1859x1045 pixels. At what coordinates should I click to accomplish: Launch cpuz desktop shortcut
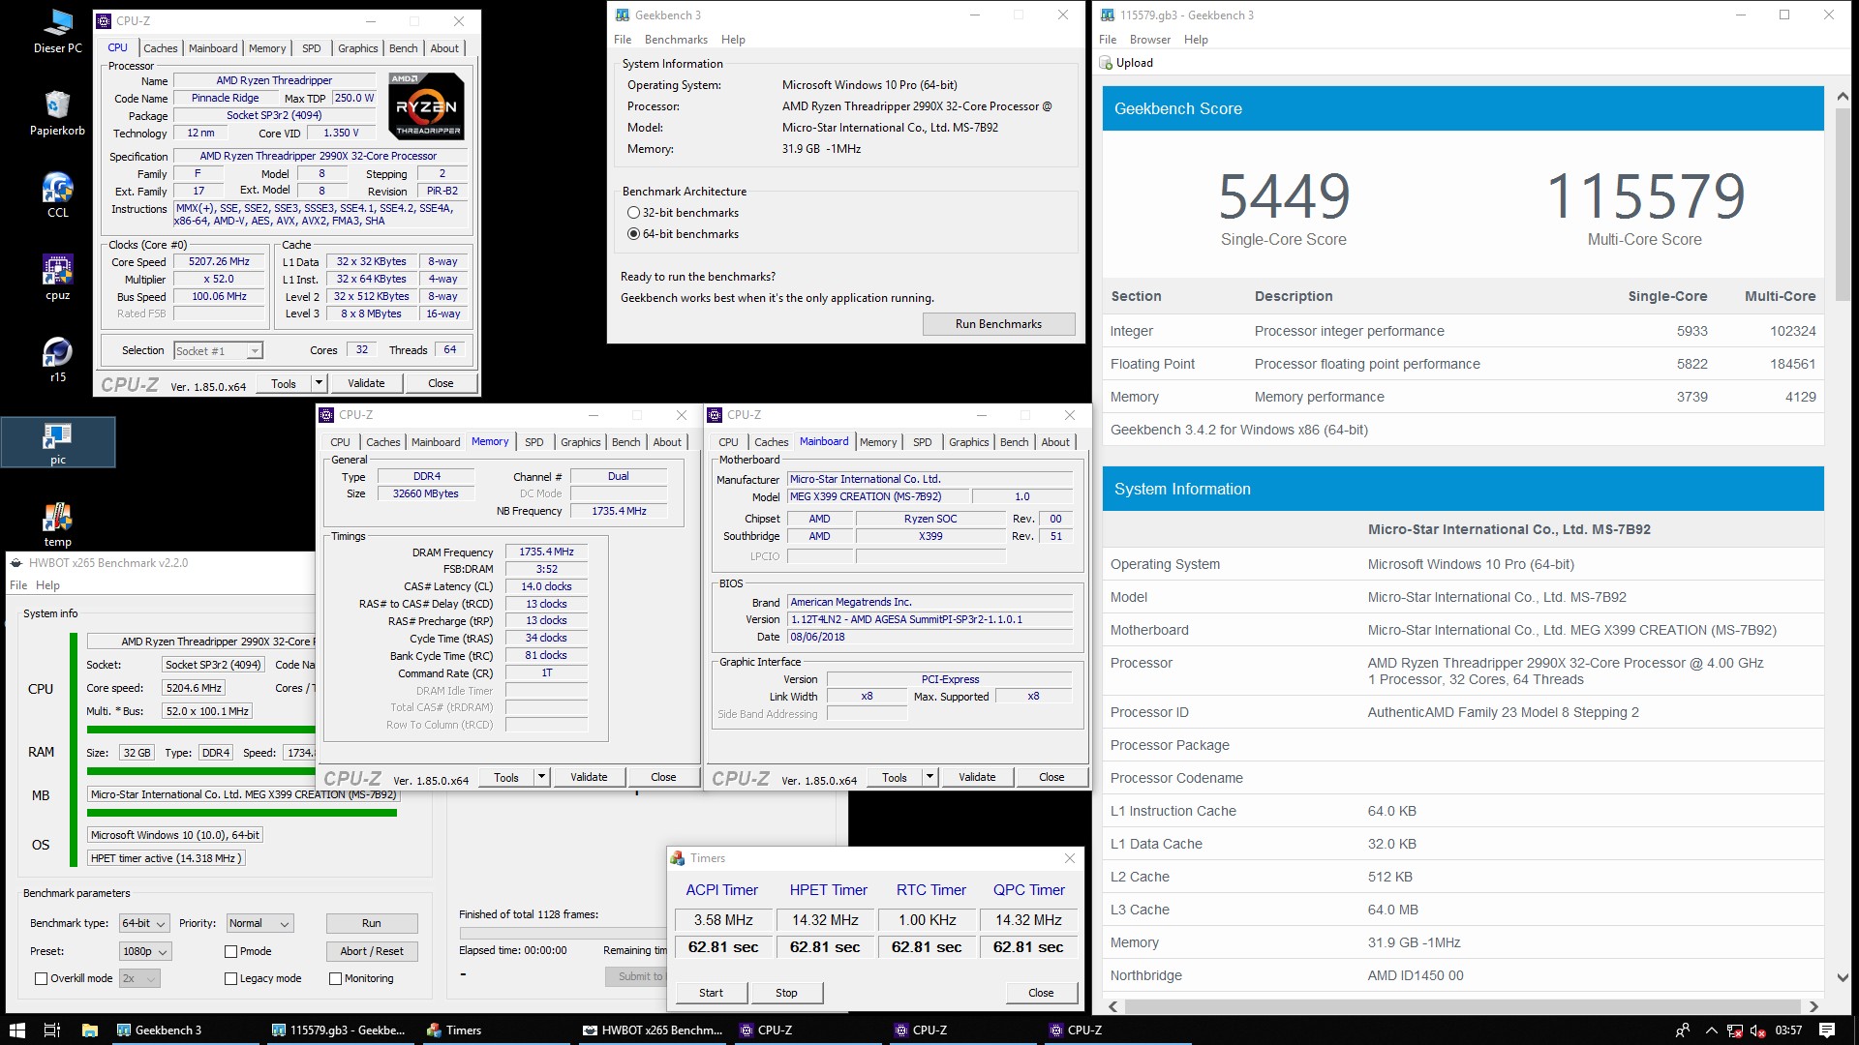[x=57, y=278]
